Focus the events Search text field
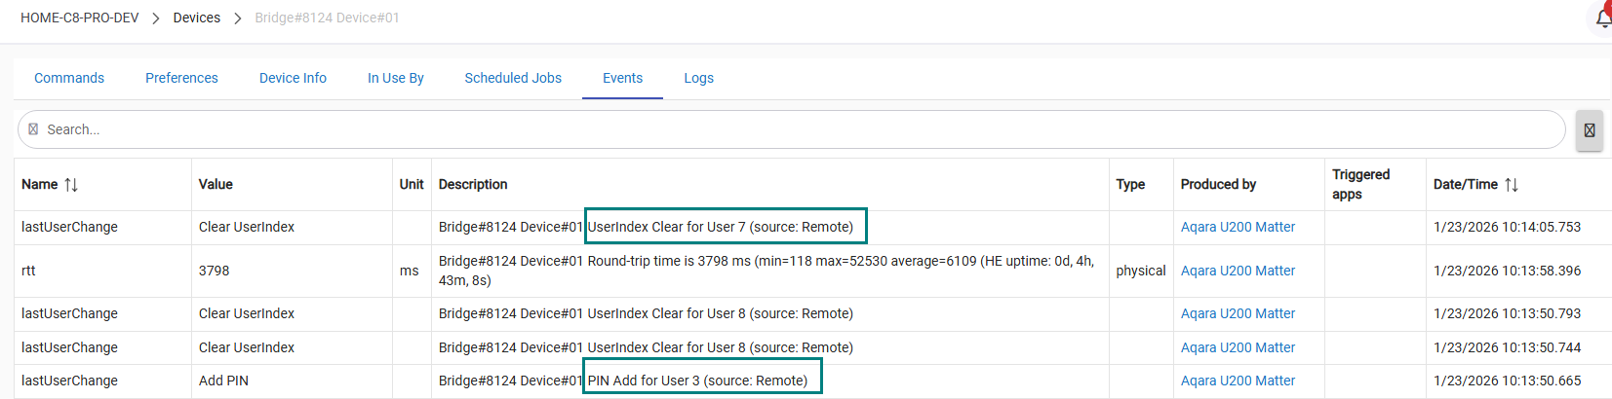Screen dimensions: 1612x399 (x=780, y=129)
